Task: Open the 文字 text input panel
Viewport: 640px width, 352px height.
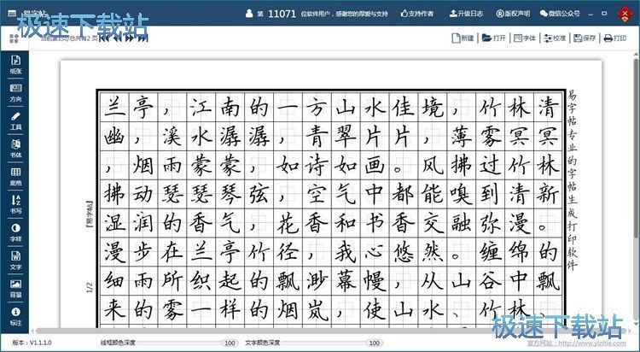Action: click(x=15, y=260)
